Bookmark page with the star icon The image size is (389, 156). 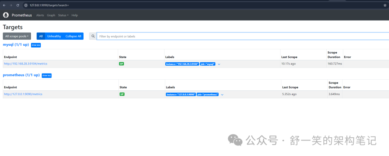pyautogui.click(x=385, y=5)
